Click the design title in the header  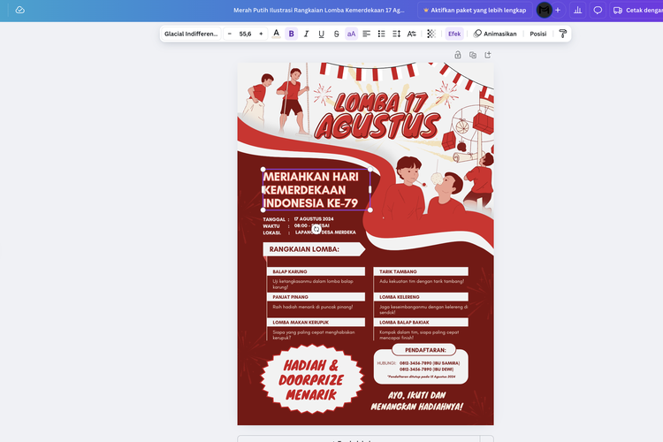pyautogui.click(x=319, y=10)
